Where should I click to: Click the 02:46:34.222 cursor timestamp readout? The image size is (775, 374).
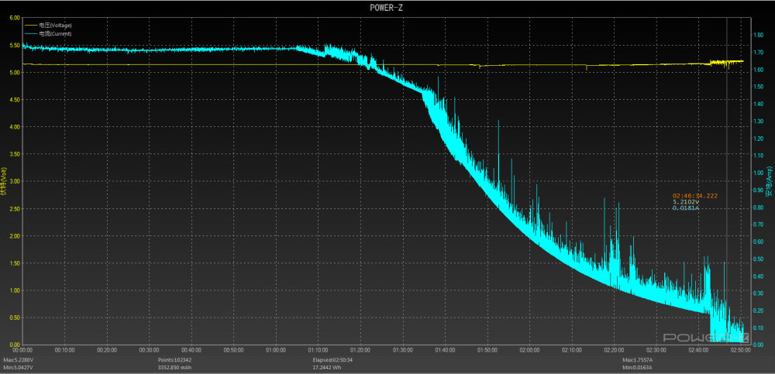pyautogui.click(x=694, y=196)
